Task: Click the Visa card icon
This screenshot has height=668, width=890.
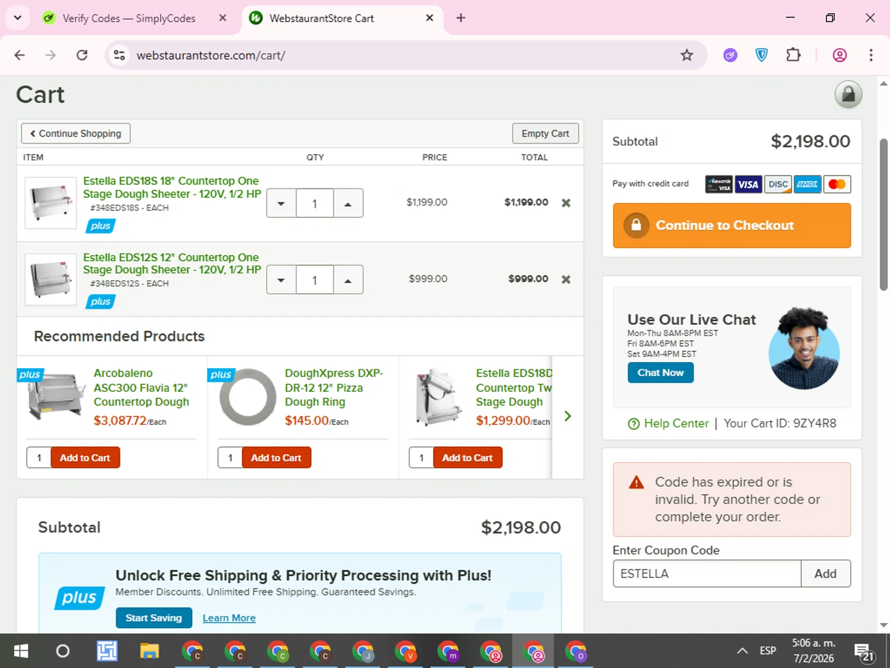Action: [x=748, y=185]
